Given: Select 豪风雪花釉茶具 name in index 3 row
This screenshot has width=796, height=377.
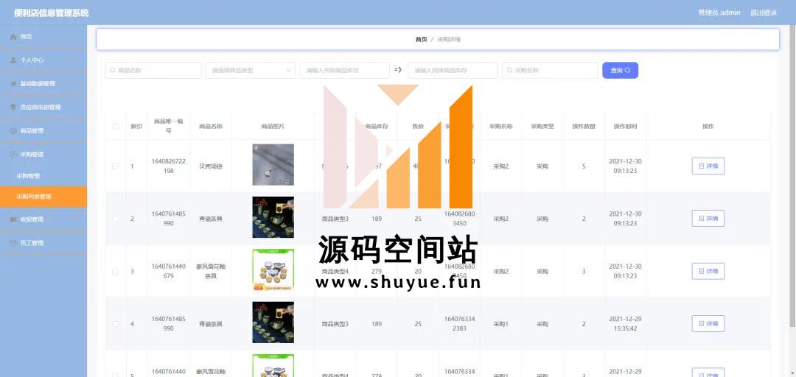Looking at the screenshot, I should (211, 272).
